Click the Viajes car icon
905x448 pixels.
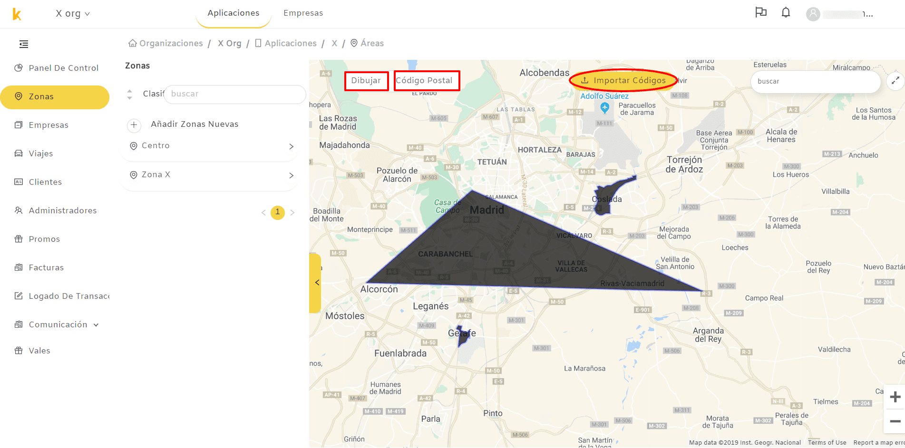click(x=19, y=153)
